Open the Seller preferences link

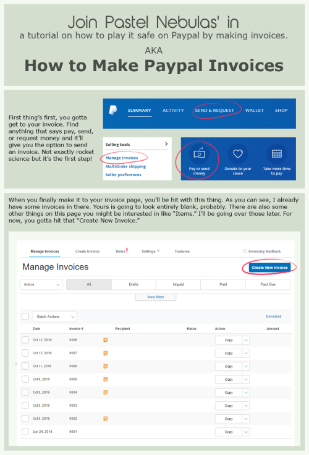(124, 175)
